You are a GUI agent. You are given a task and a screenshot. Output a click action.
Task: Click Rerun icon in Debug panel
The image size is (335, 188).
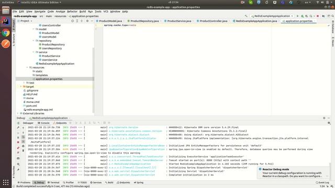(18, 123)
